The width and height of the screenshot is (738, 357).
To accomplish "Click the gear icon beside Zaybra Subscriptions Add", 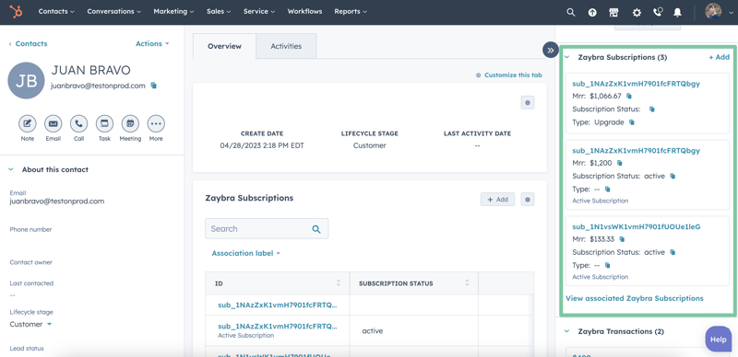I will [x=527, y=200].
